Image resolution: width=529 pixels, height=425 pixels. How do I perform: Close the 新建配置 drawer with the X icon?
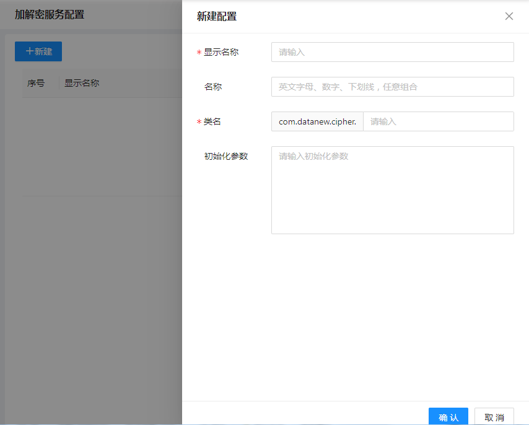509,16
